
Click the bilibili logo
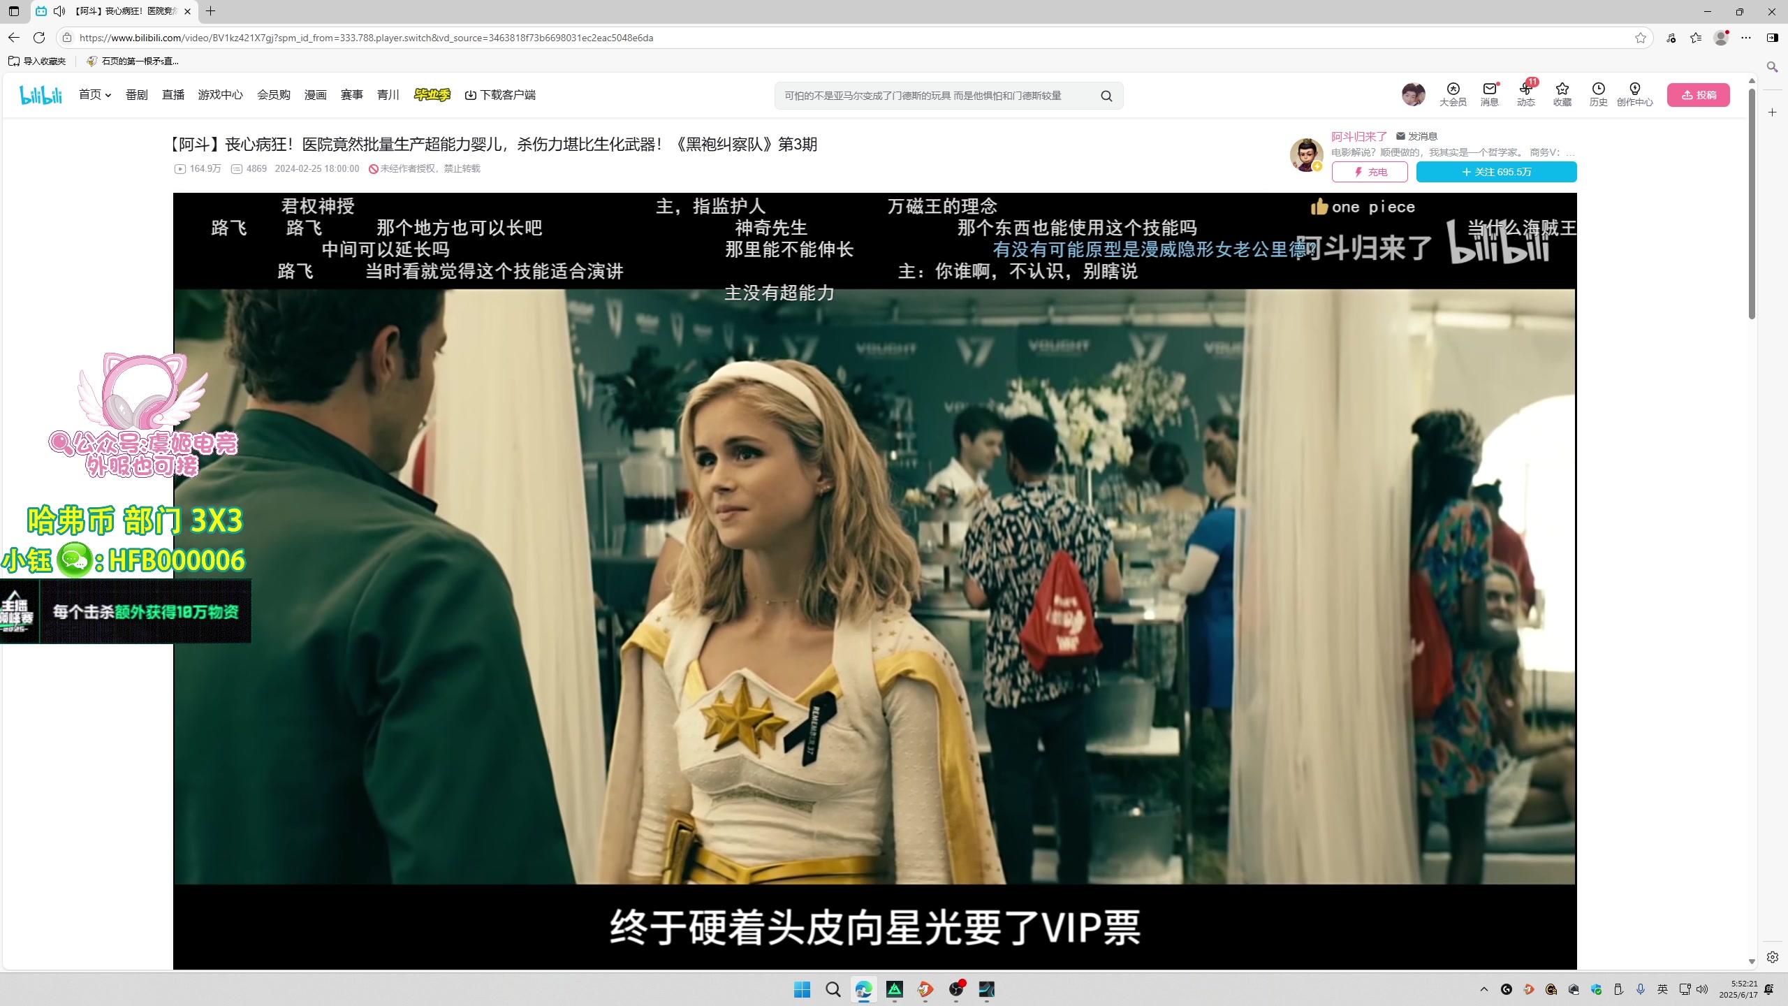pyautogui.click(x=41, y=95)
